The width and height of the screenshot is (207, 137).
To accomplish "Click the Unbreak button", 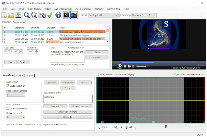I will [x=97, y=52].
